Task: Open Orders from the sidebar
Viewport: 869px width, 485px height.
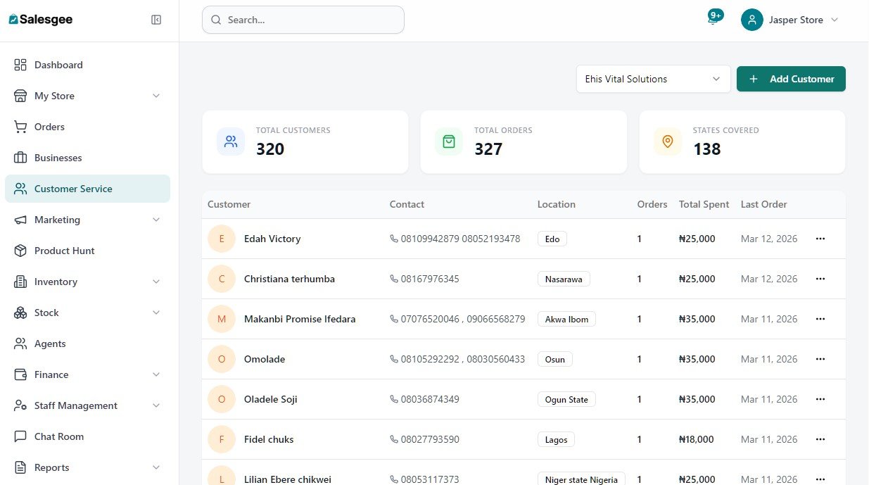Action: pos(49,127)
